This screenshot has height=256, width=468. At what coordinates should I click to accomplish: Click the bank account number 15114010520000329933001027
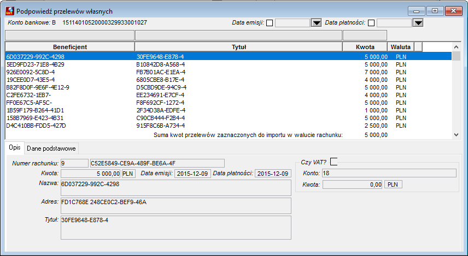(104, 22)
